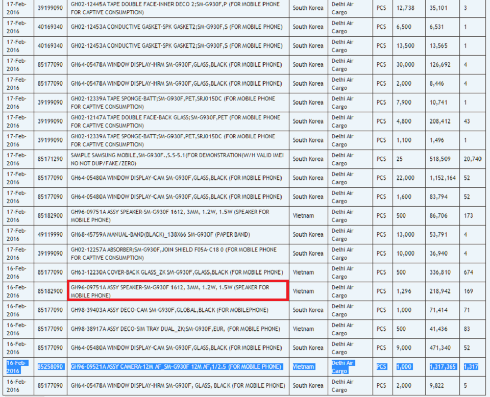Click per-unit cell 169

(x=473, y=291)
